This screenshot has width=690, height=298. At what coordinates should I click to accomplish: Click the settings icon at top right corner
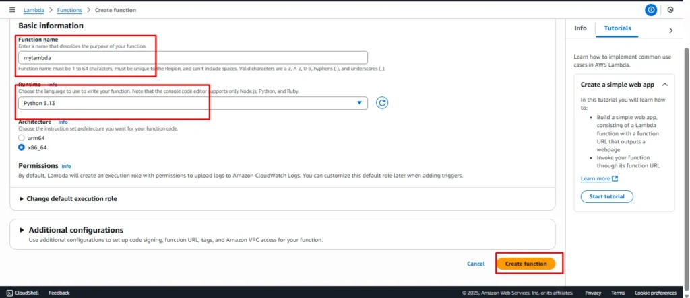click(x=670, y=9)
